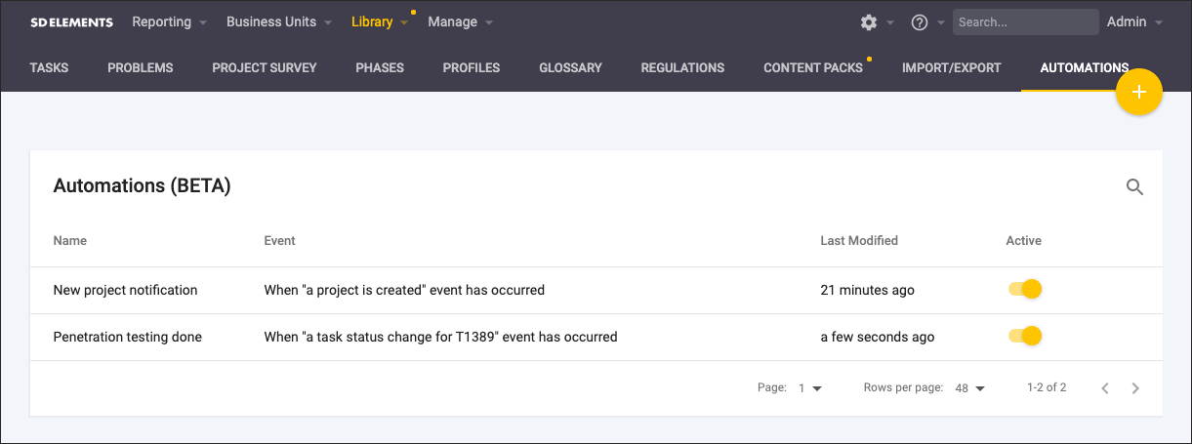Disable the Penetration testing done automation
The width and height of the screenshot is (1192, 444).
(x=1025, y=337)
